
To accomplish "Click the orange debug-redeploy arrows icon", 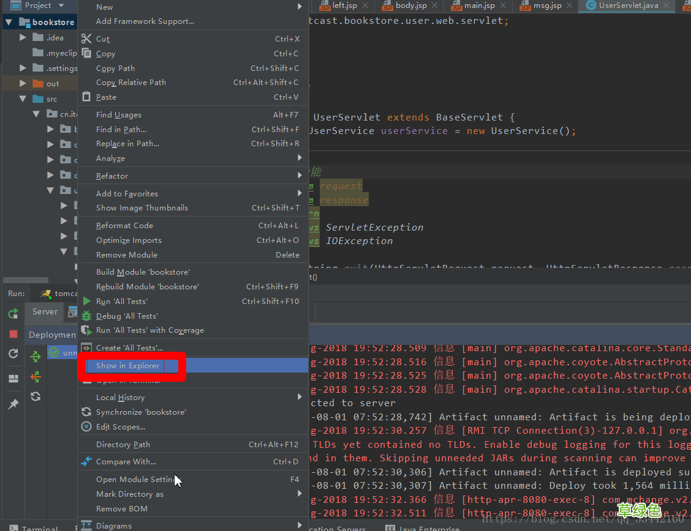I will coord(35,377).
